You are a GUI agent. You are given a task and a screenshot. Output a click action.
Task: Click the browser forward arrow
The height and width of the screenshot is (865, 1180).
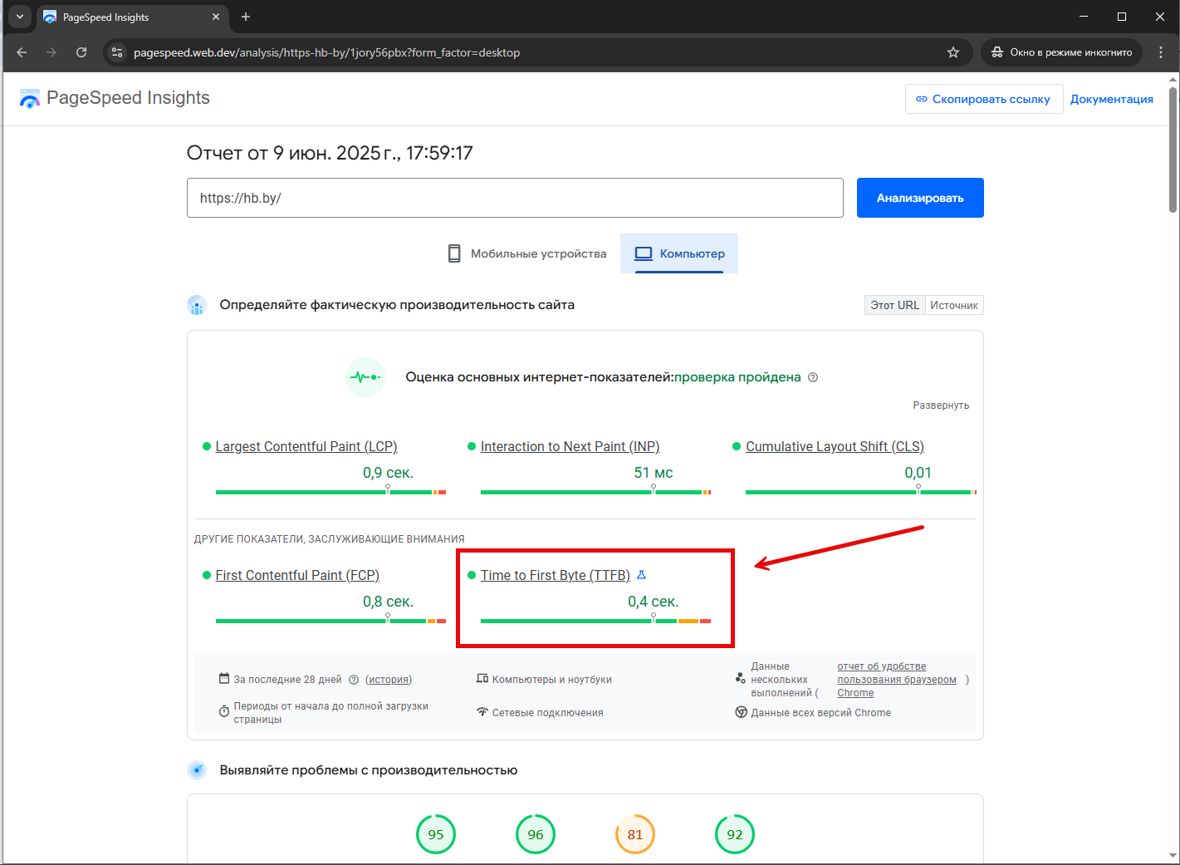tap(51, 52)
